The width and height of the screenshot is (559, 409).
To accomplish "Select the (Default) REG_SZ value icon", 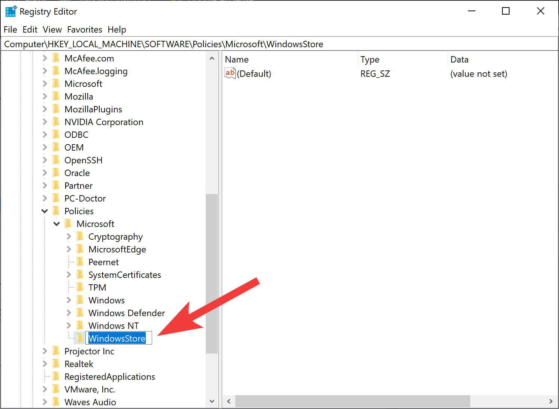I will pos(230,73).
